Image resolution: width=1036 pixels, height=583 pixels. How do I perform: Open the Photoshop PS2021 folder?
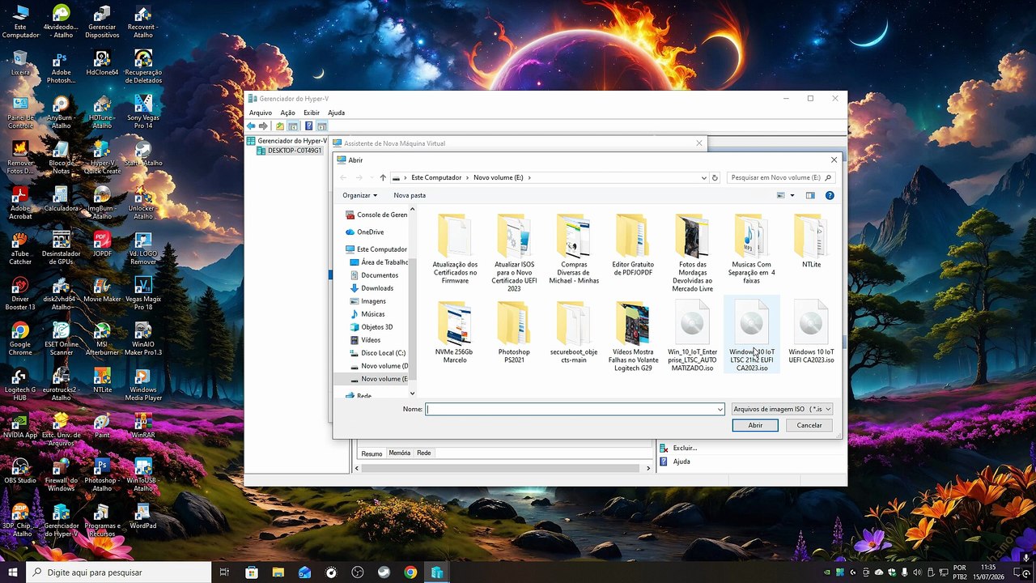pyautogui.click(x=514, y=332)
